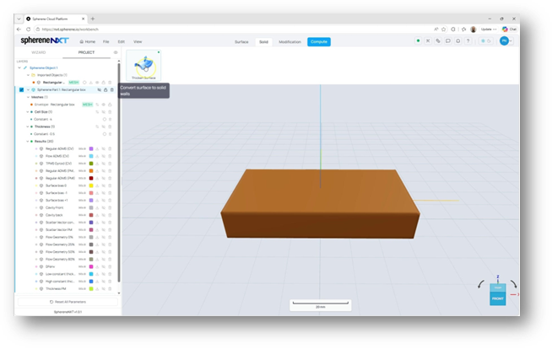Screen dimensions: 552x349
Task: Toggle visibility of the Rectangular imported mesh
Action: 97,83
